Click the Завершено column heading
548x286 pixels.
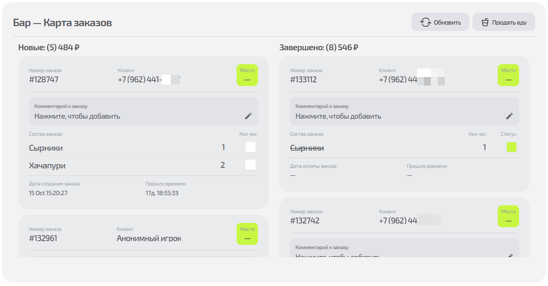point(318,48)
